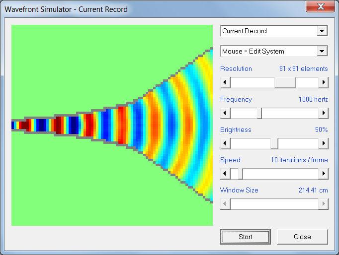Click the Resolution slider thumb
This screenshot has height=255, width=339.
285,82
